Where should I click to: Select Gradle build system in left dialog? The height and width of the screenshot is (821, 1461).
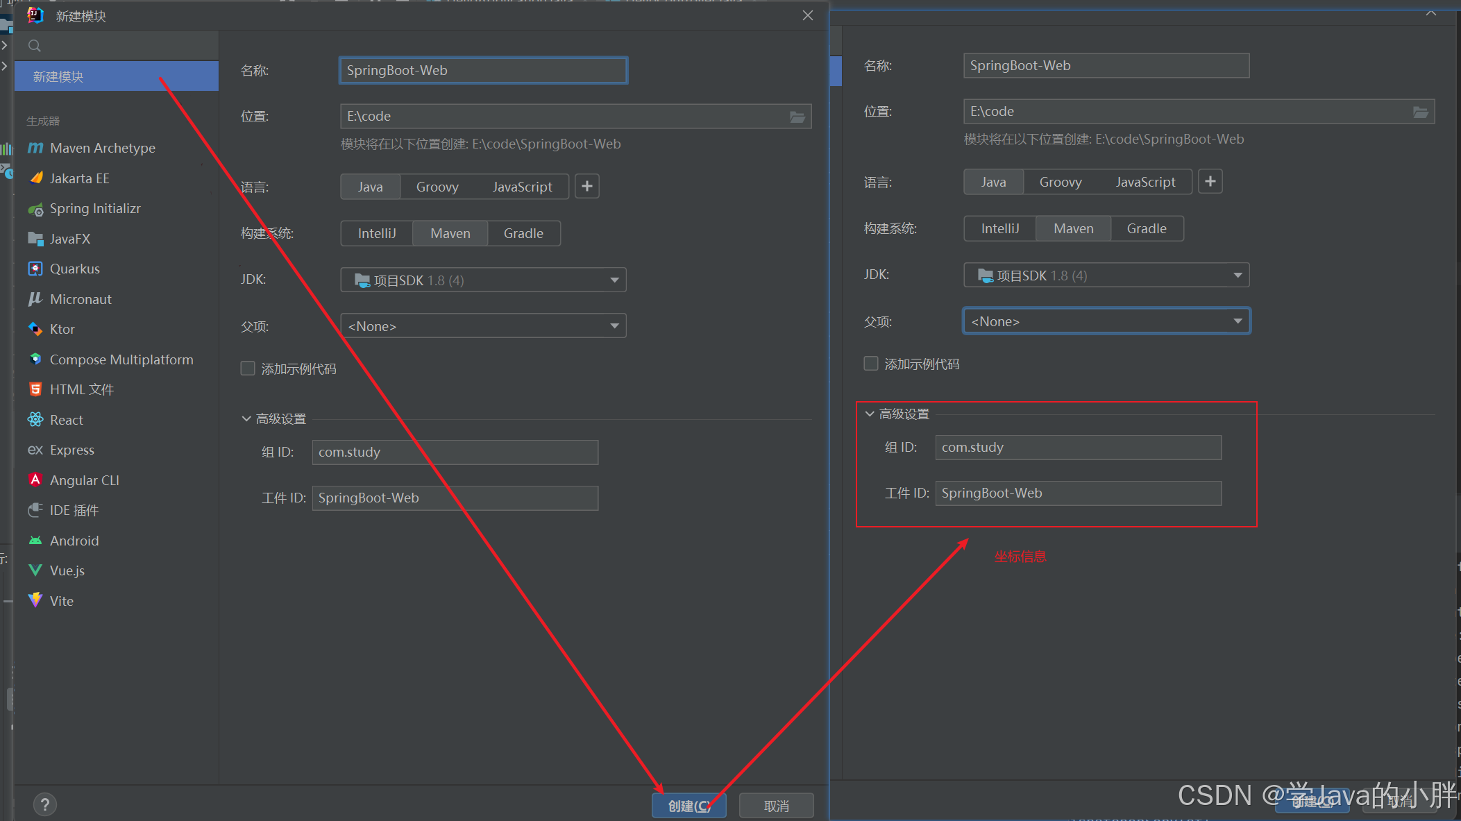pos(523,233)
